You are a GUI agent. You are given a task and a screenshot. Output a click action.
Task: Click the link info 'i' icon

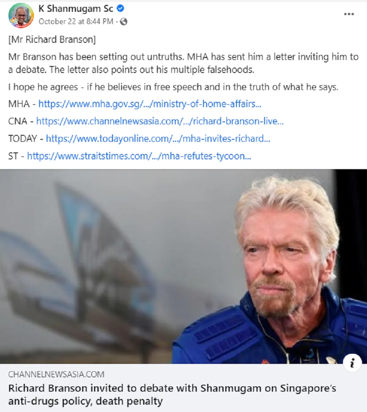click(x=352, y=363)
